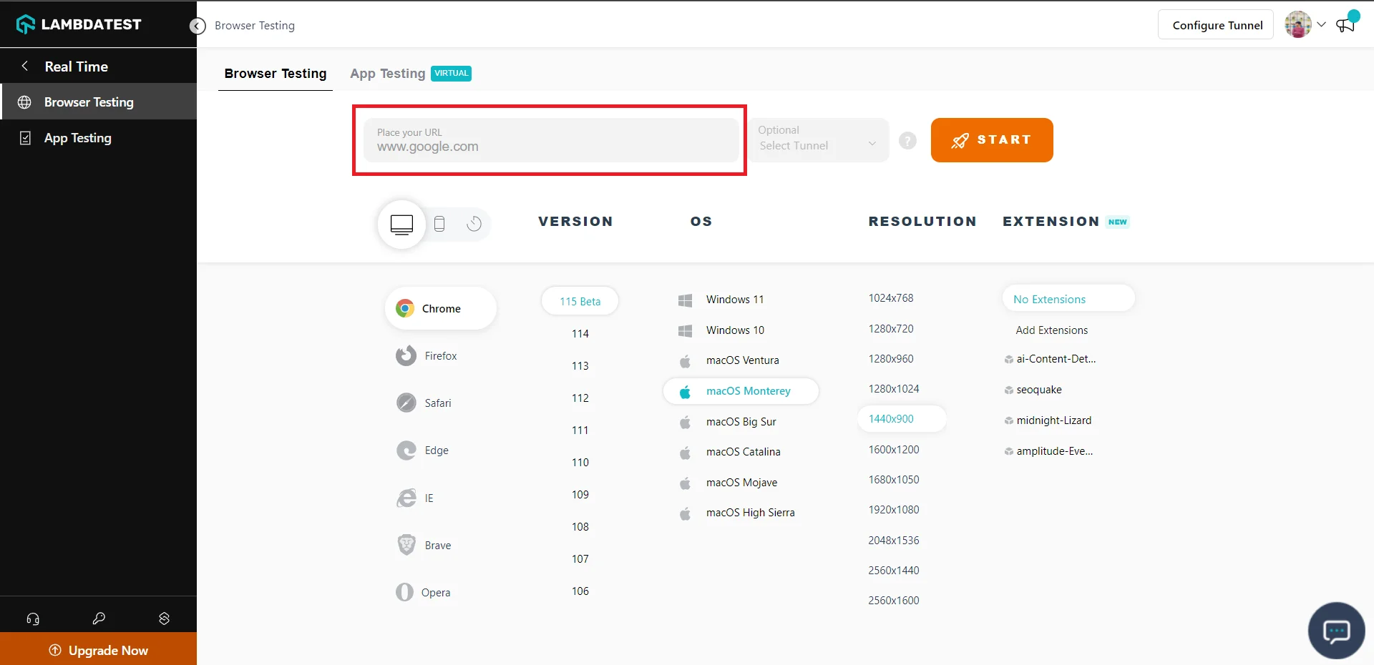Image resolution: width=1374 pixels, height=665 pixels.
Task: Select macOS Big Sur
Action: click(x=727, y=422)
